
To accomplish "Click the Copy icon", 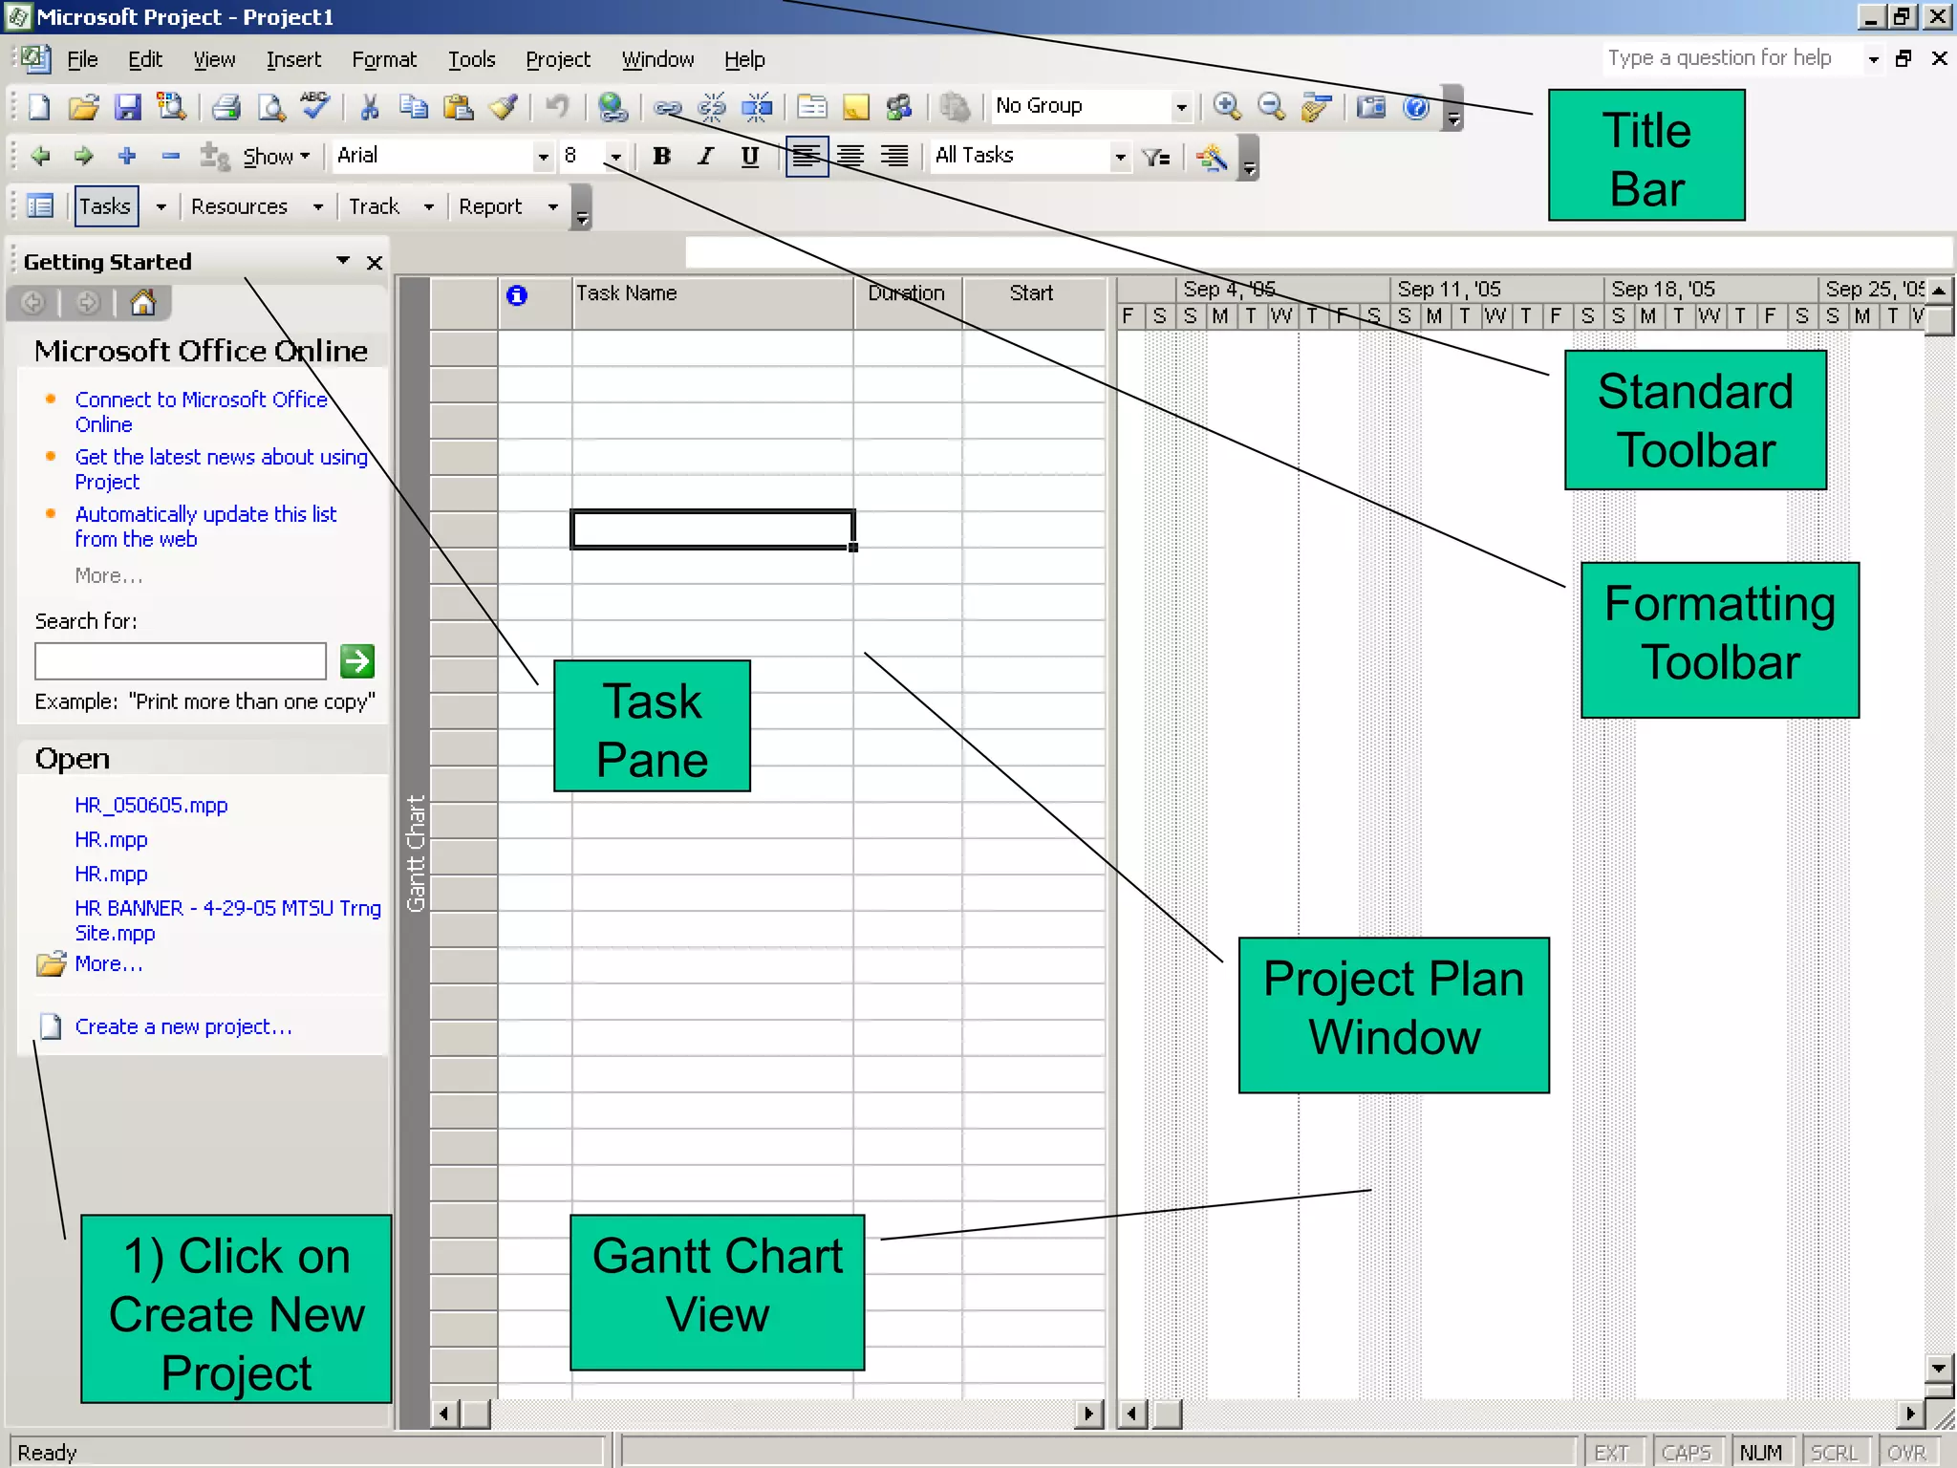I will click(413, 107).
